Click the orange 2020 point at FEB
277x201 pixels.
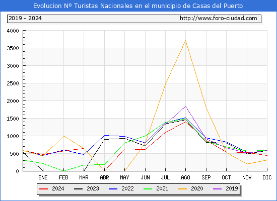coord(63,136)
